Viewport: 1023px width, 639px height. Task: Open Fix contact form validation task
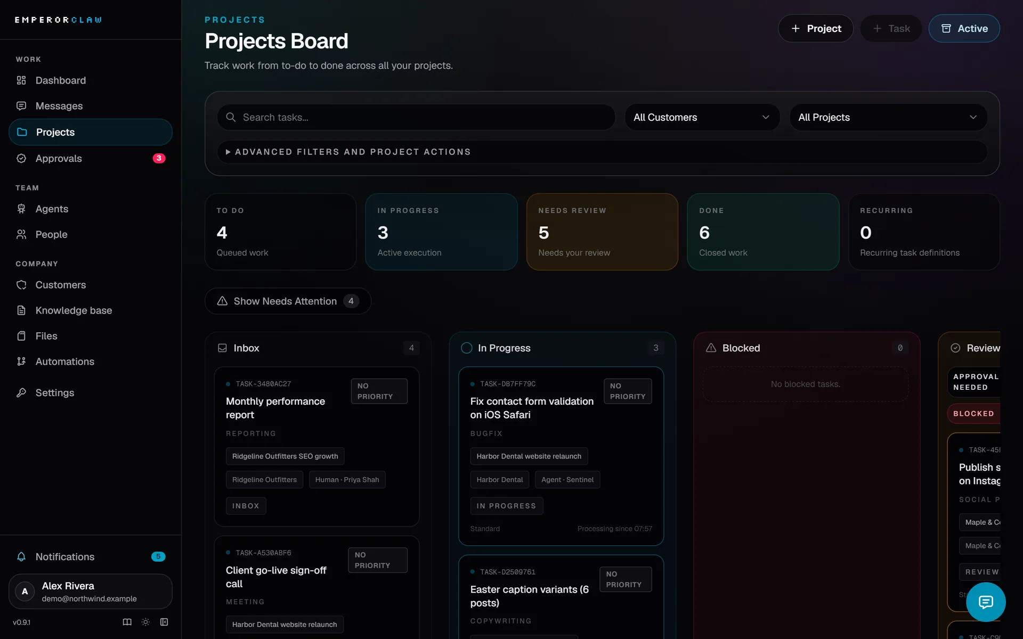point(561,456)
